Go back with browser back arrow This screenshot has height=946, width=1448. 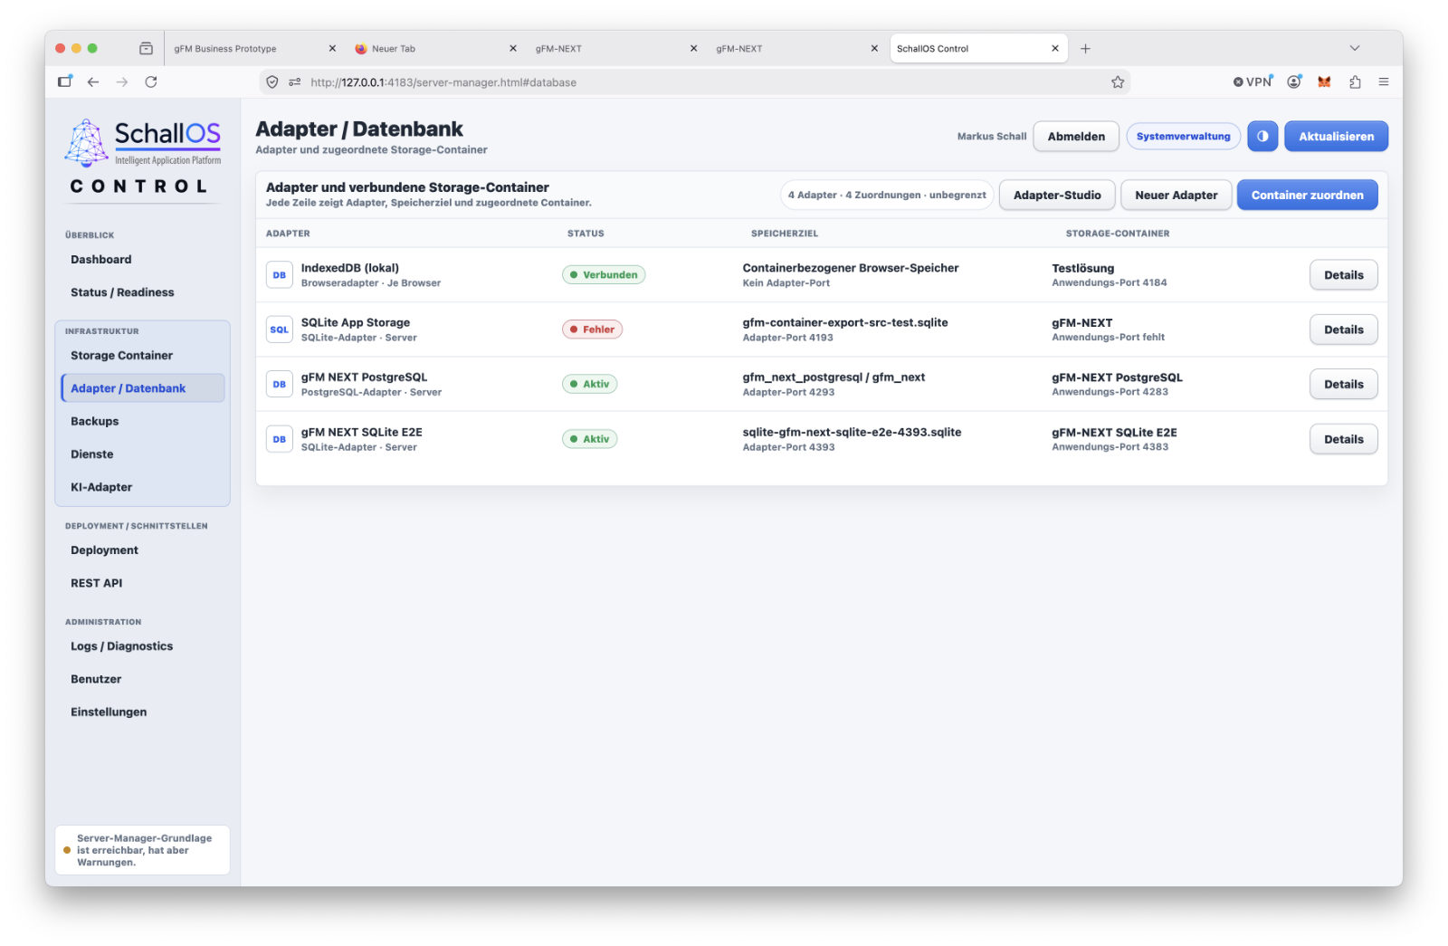pyautogui.click(x=93, y=81)
